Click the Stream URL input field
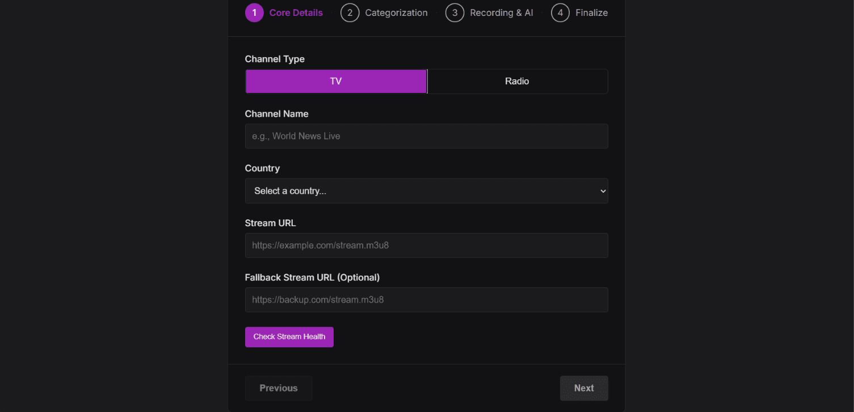Viewport: 854px width, 412px height. pos(426,245)
